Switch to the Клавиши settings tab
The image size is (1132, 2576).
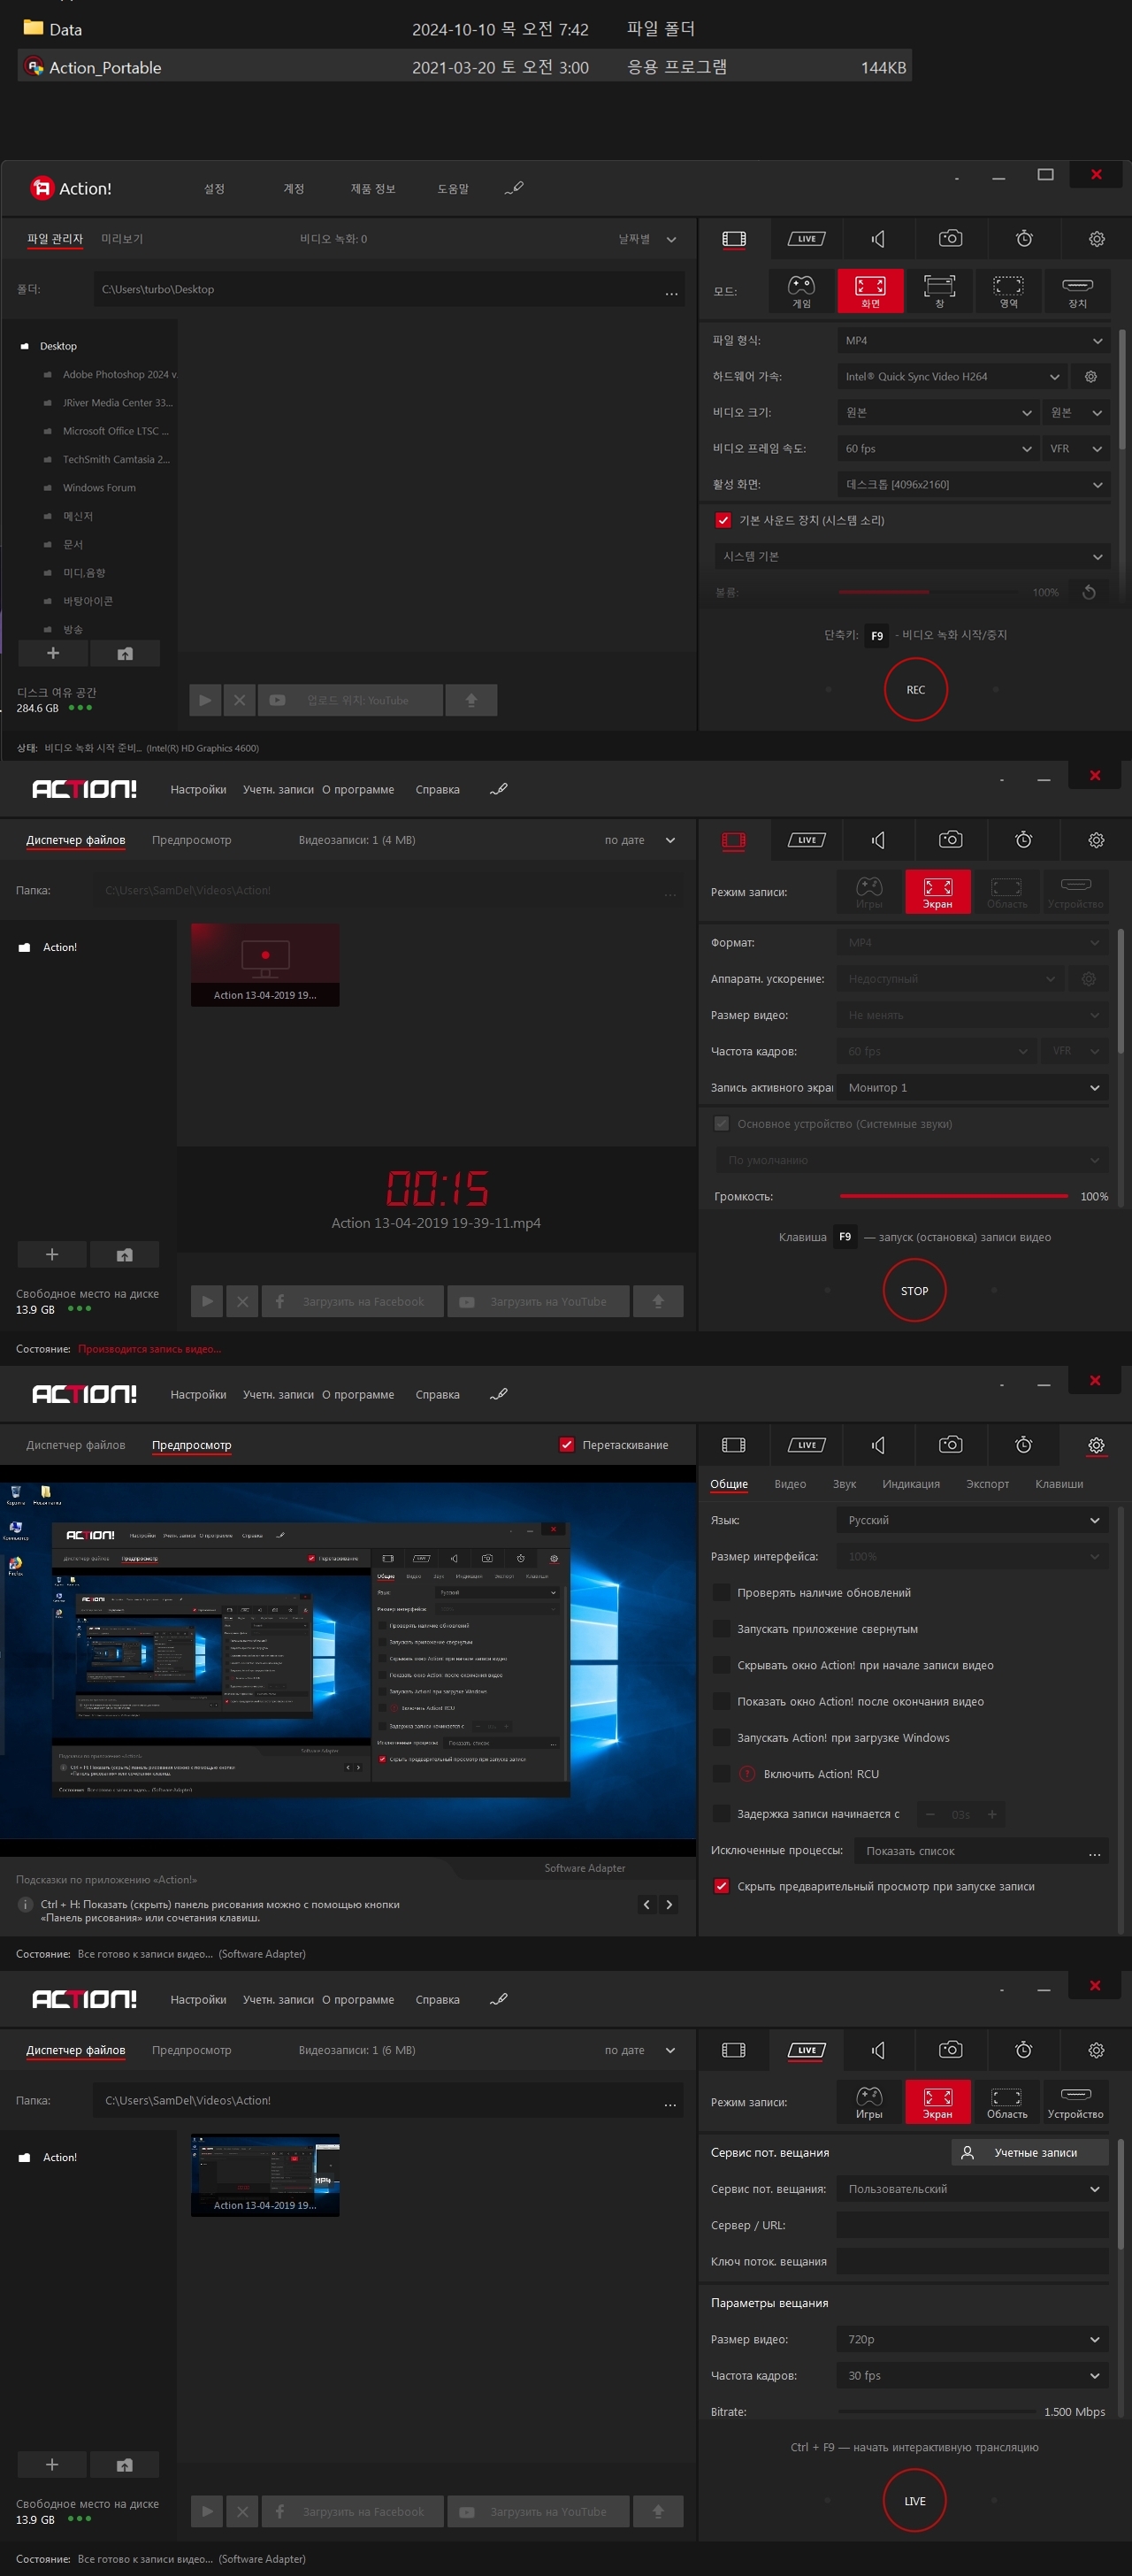pyautogui.click(x=1059, y=1484)
